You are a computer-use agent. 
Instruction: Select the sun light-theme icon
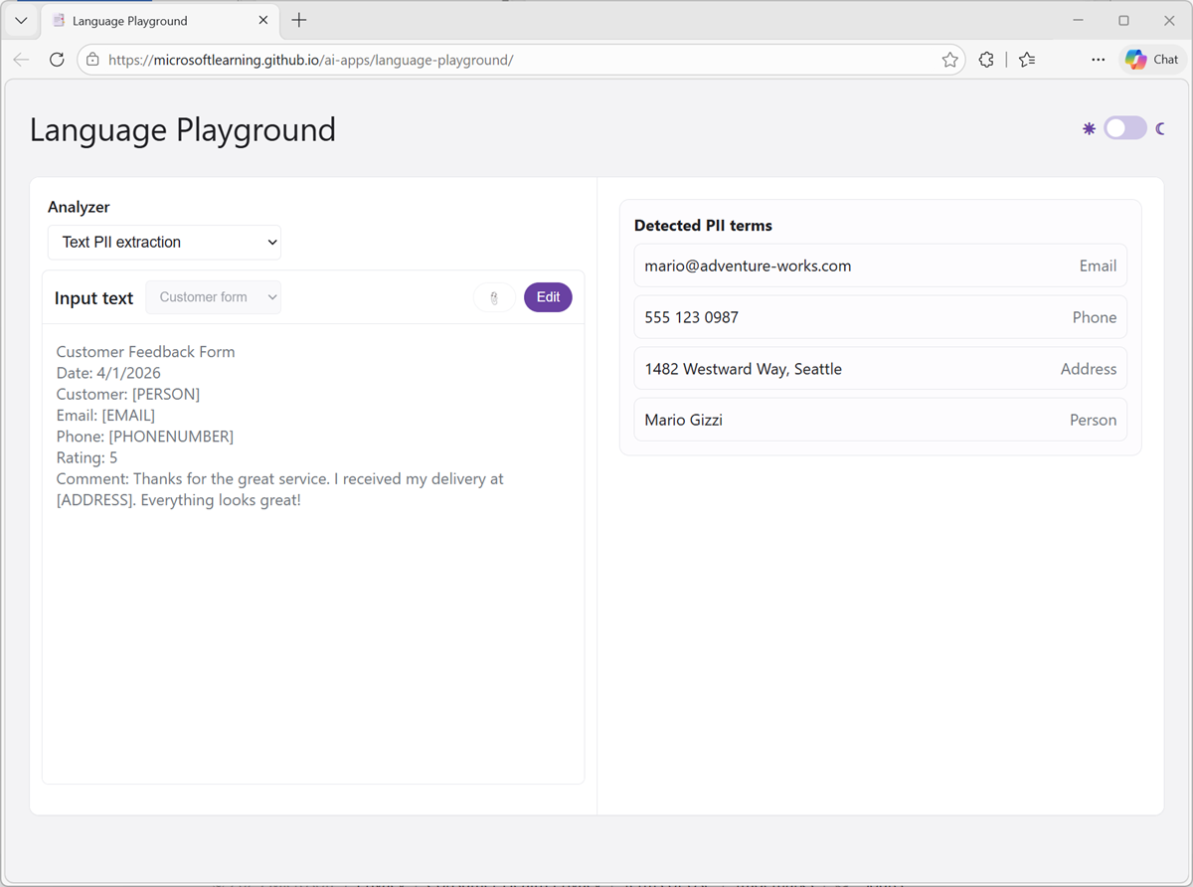(1089, 128)
